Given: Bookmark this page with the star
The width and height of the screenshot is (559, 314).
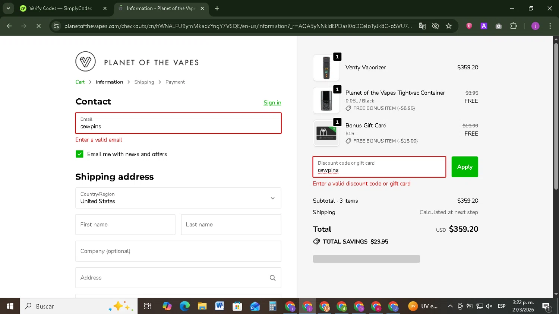Looking at the screenshot, I should (x=449, y=26).
